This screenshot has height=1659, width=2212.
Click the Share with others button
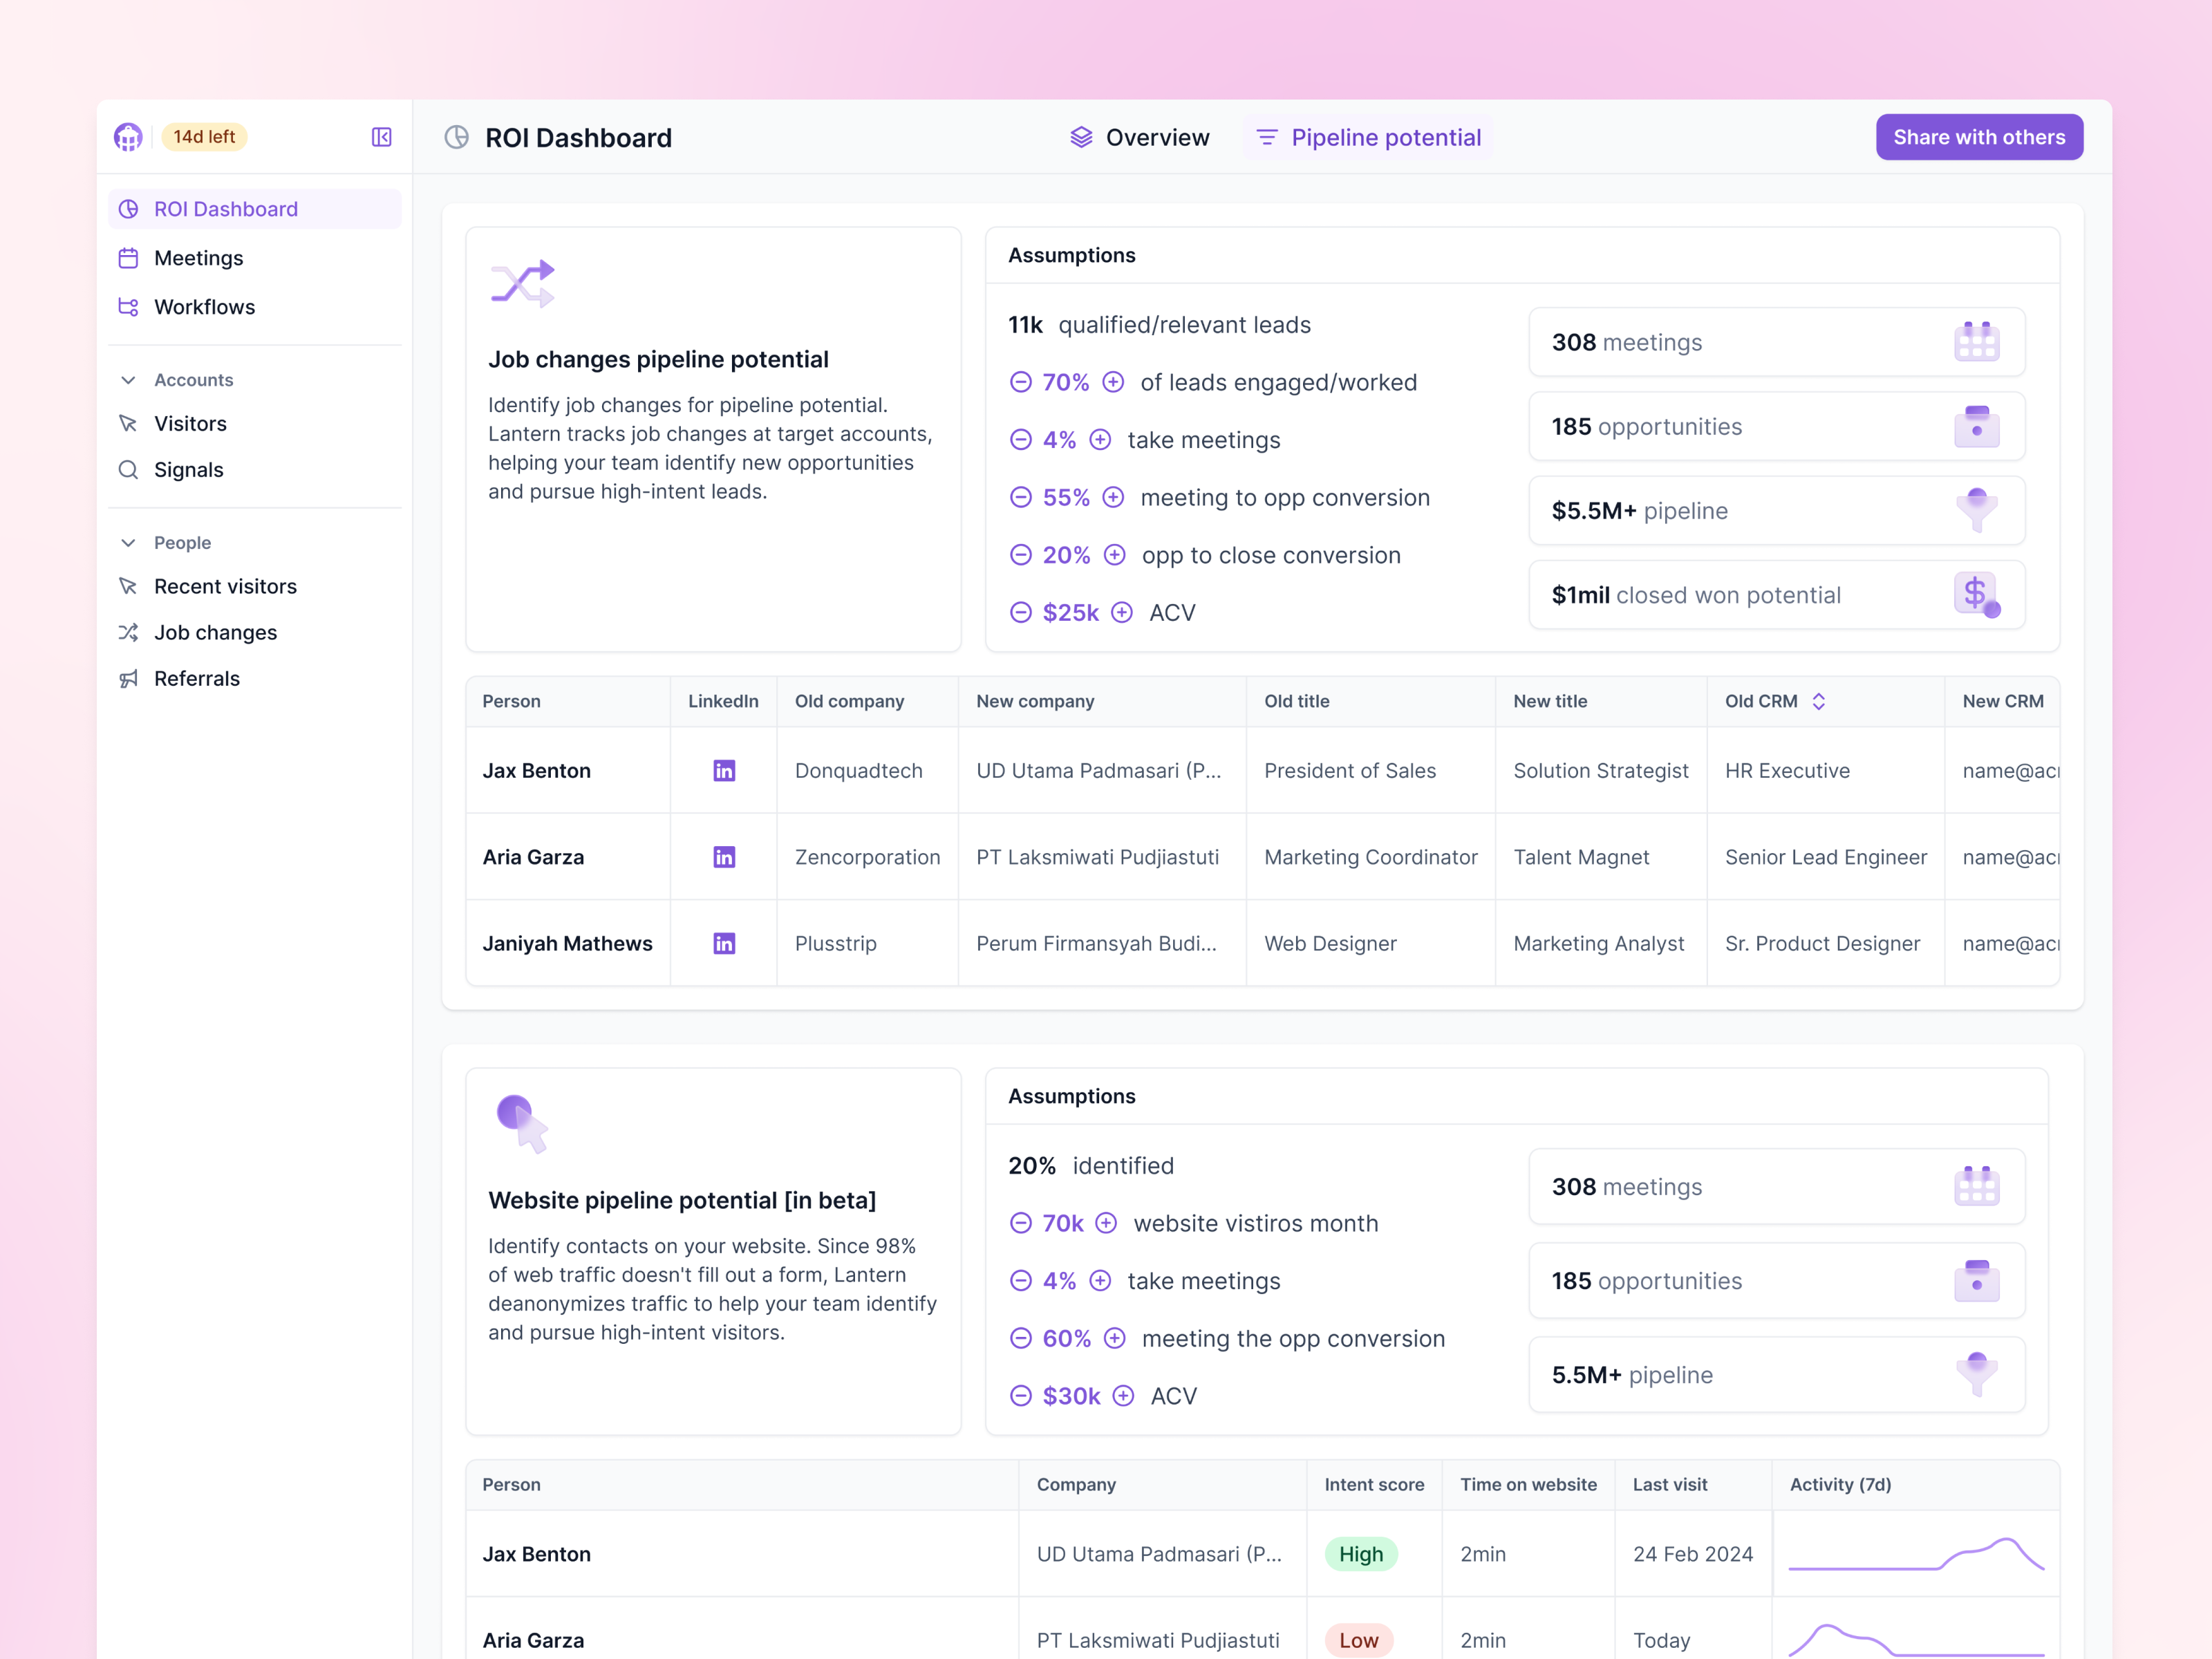pos(1979,137)
